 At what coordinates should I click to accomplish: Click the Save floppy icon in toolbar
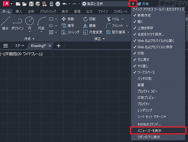click(x=31, y=4)
